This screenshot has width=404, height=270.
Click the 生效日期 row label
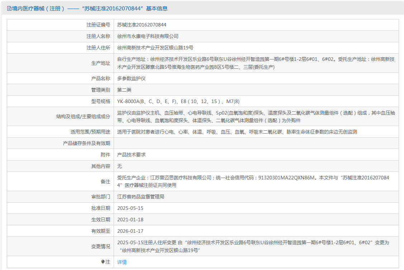[100, 220]
